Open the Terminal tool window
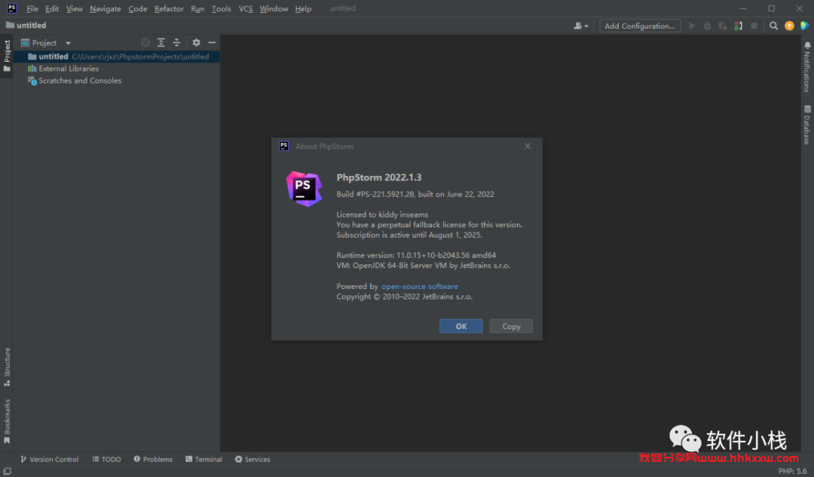The width and height of the screenshot is (814, 477). click(204, 460)
